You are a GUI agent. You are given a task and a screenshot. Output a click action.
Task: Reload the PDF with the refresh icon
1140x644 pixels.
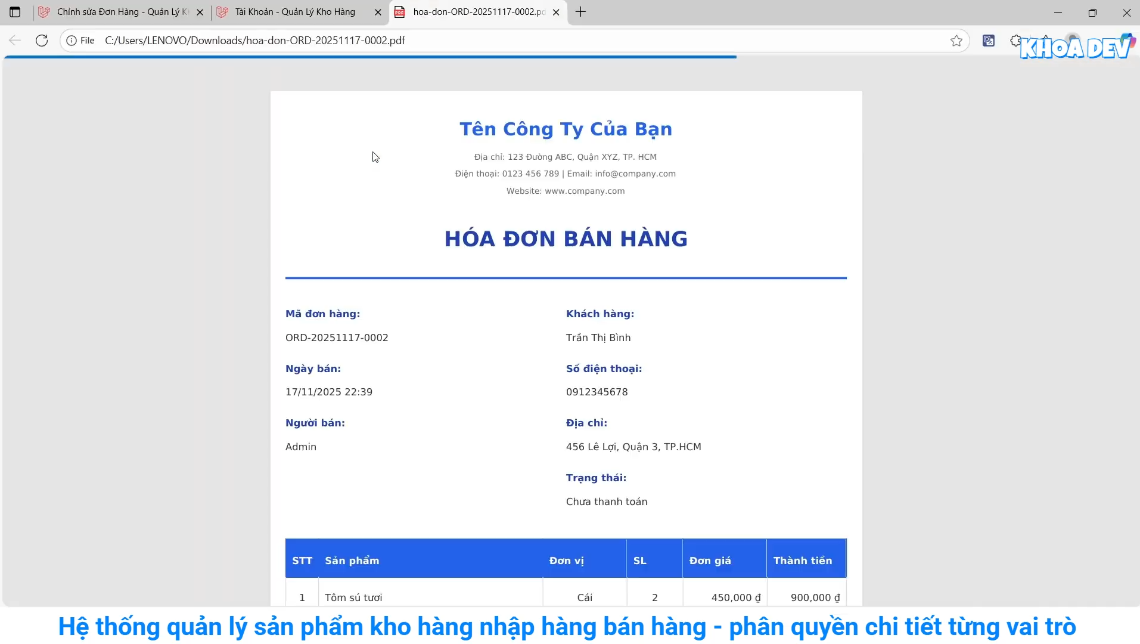(x=42, y=41)
